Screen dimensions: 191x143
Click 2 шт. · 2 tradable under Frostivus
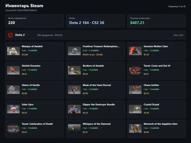pos(91,50)
